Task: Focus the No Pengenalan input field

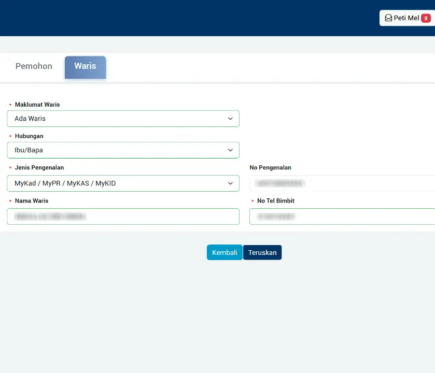Action: coord(342,183)
